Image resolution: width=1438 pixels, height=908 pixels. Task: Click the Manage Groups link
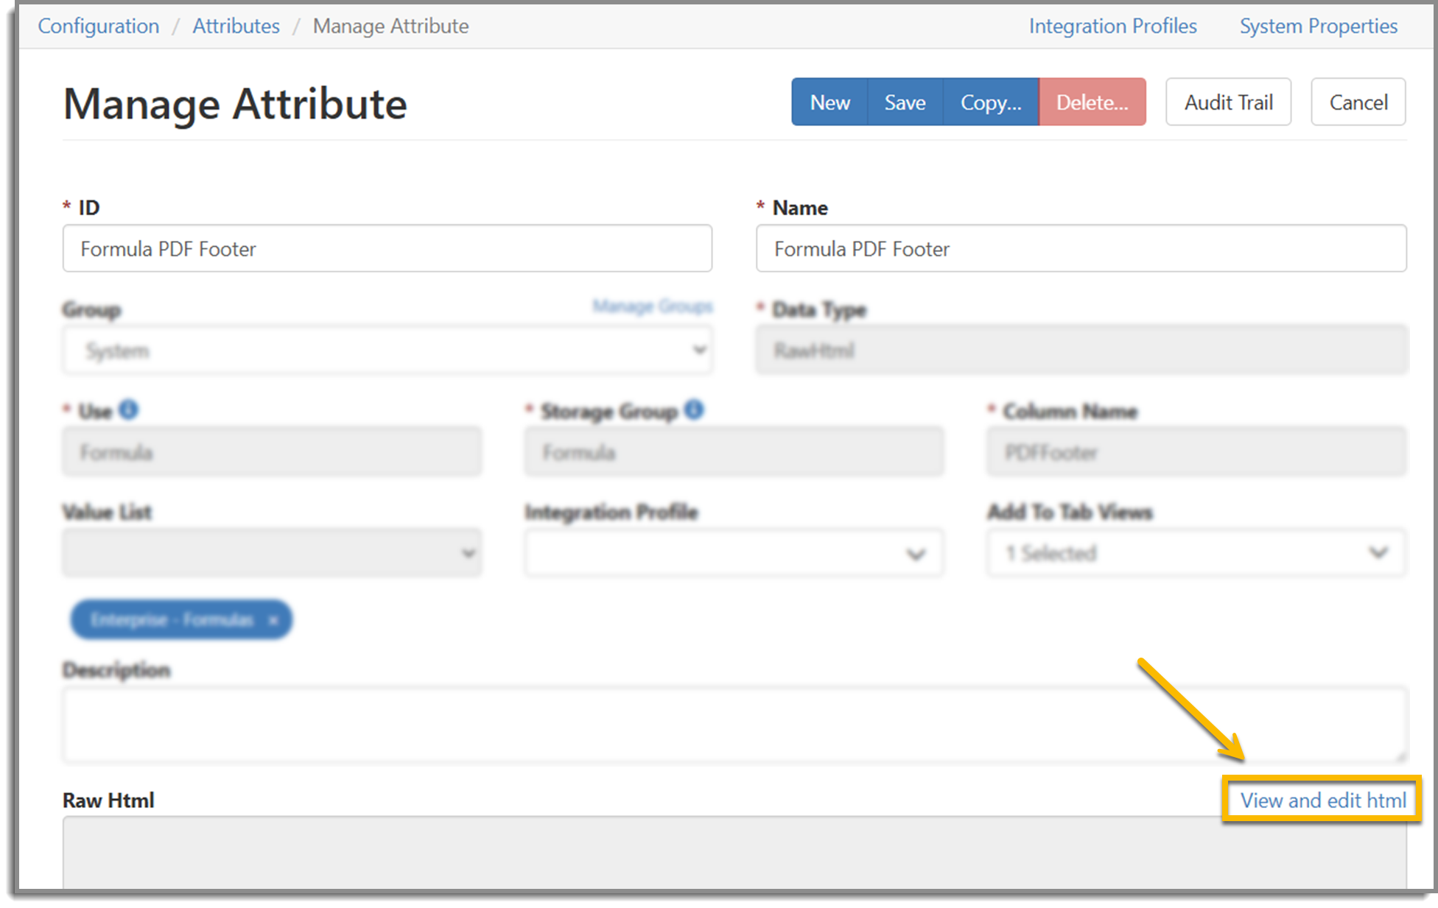(653, 306)
